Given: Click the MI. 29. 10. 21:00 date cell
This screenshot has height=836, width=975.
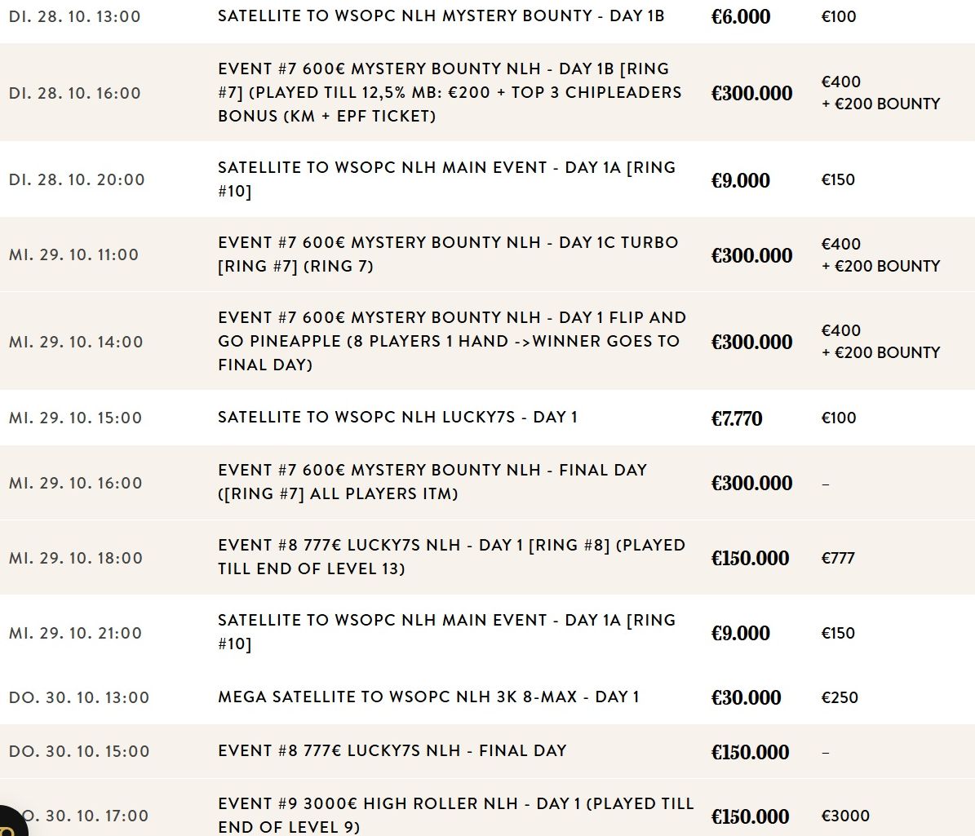Looking at the screenshot, I should tap(75, 633).
